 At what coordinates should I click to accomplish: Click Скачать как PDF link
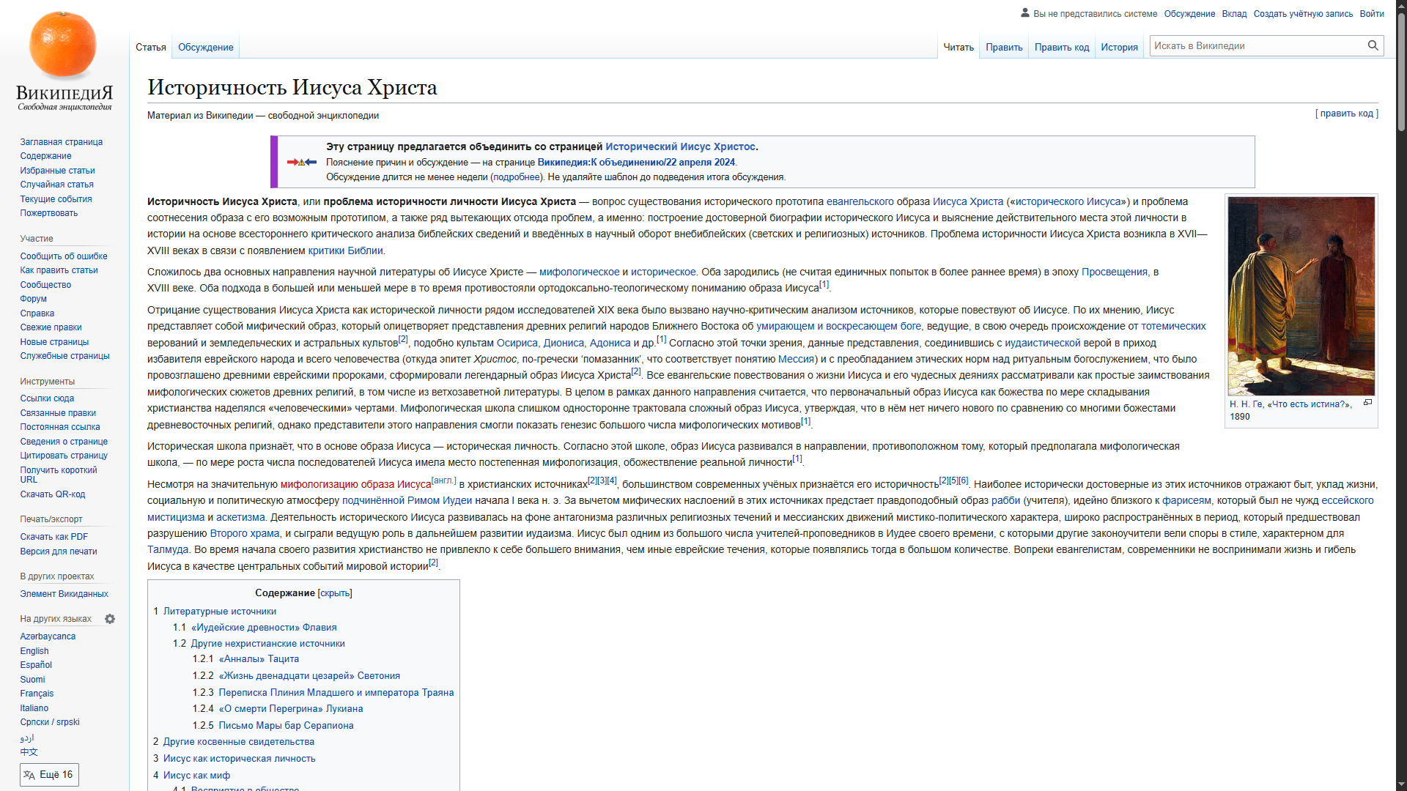point(53,536)
